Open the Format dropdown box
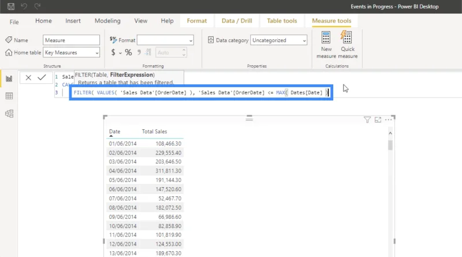 [x=165, y=40]
